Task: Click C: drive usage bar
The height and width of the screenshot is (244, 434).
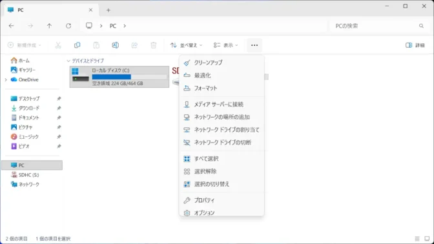Action: [x=130, y=77]
